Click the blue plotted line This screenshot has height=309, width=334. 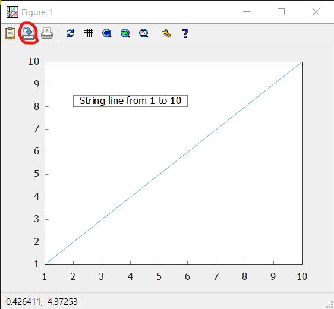coord(174,163)
